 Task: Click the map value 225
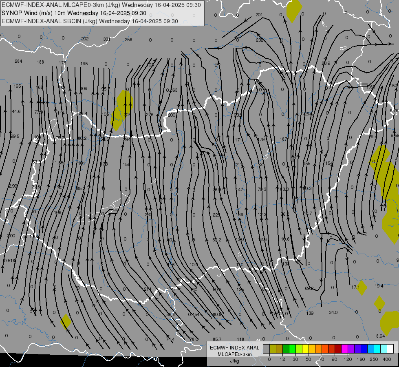click(216, 215)
